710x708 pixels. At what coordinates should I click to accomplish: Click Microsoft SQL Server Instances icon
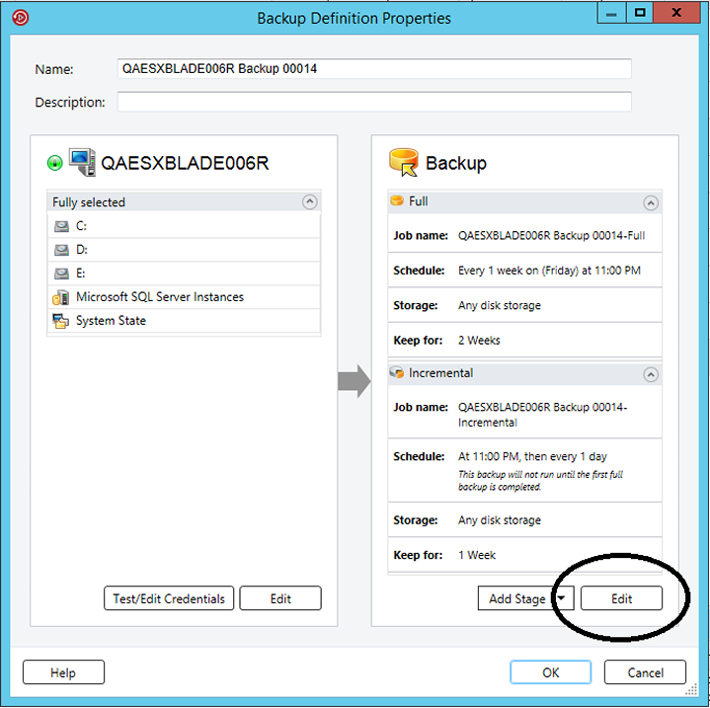(60, 297)
